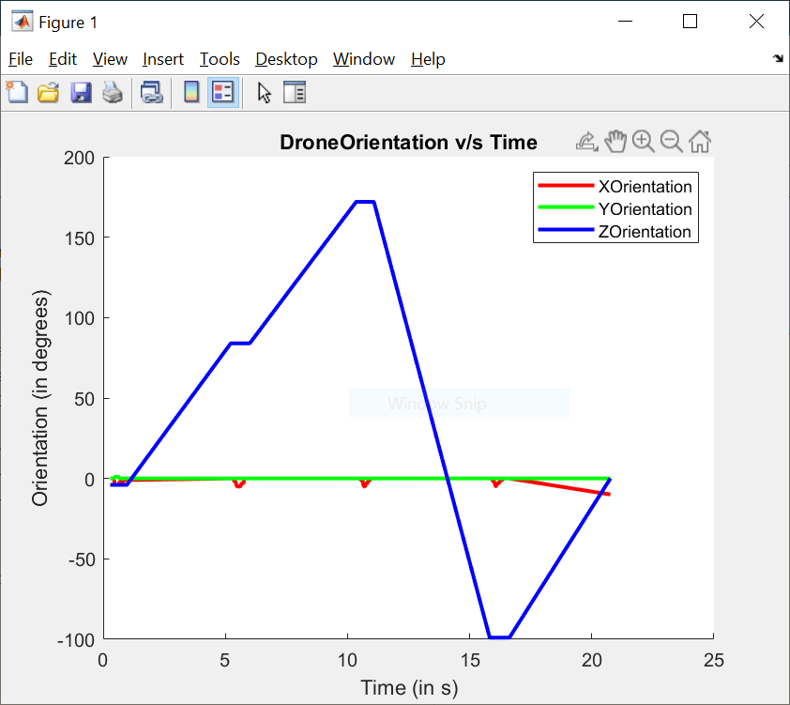Image resolution: width=790 pixels, height=705 pixels.
Task: Select the Pan tool on the axes toolbar
Action: click(x=616, y=141)
